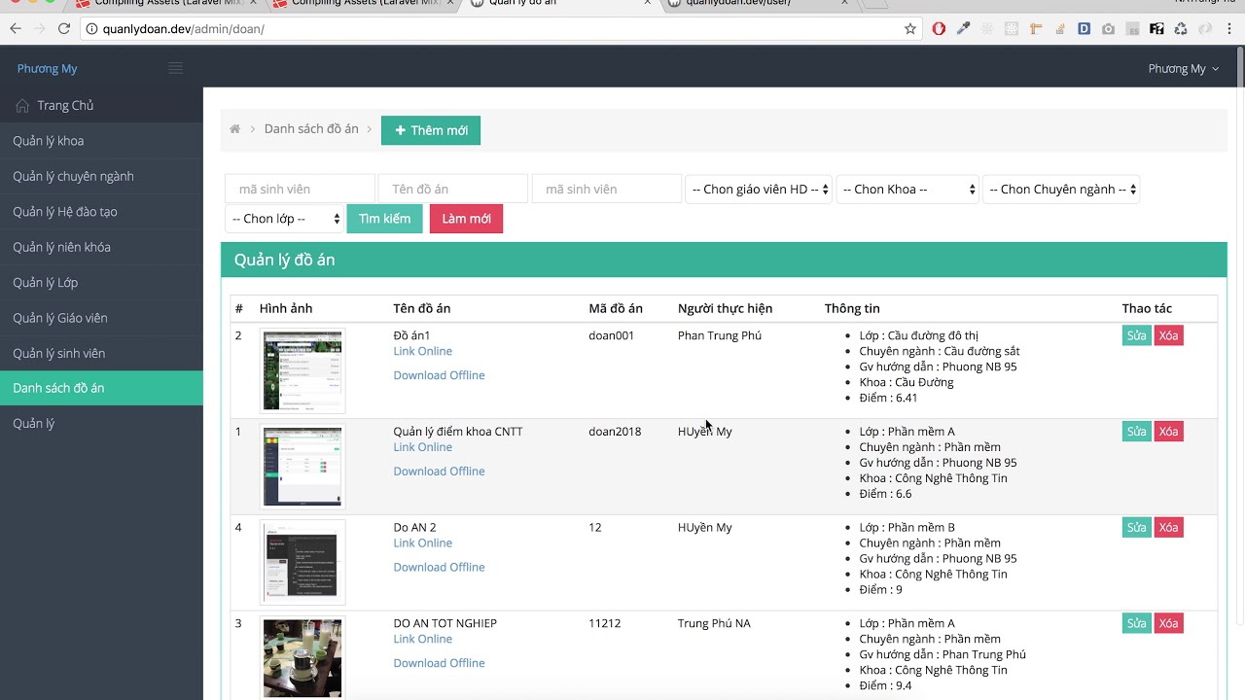The width and height of the screenshot is (1245, 700).
Task: Open the Chon giáo viên HD dropdown
Action: point(759,190)
